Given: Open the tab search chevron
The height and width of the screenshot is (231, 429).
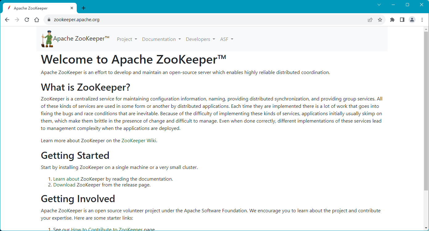Looking at the screenshot, I should pos(379,5).
